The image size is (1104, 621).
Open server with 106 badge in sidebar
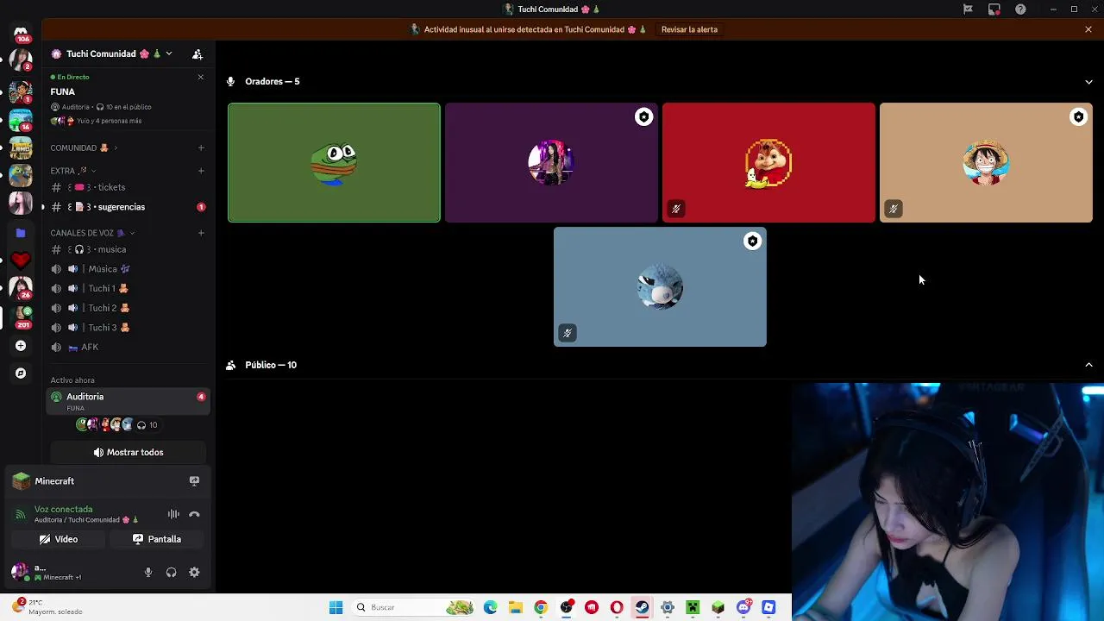21,33
